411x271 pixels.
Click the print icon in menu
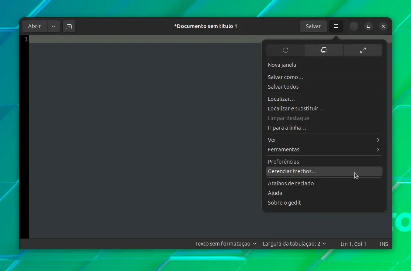(x=324, y=50)
